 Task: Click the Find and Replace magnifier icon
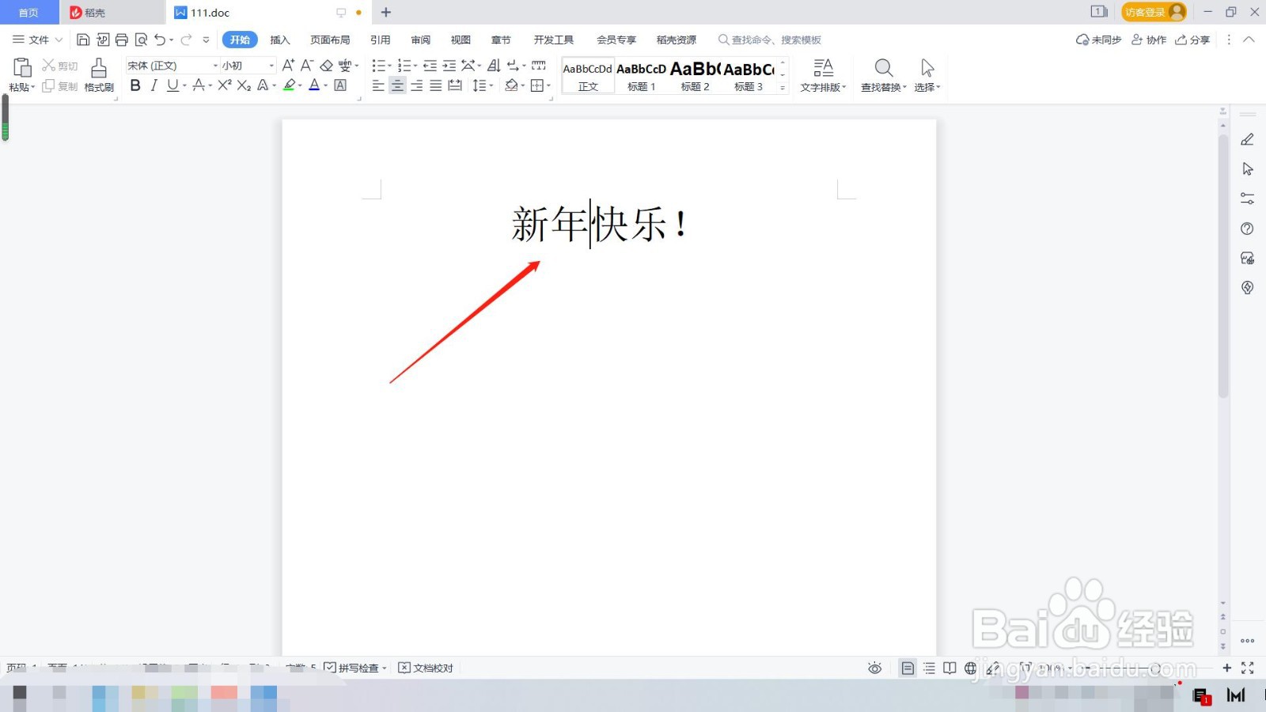[884, 68]
